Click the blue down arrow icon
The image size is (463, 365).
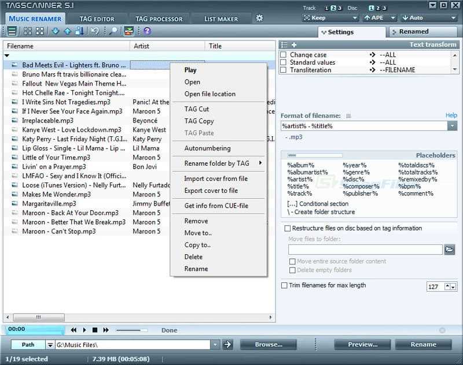point(56,31)
